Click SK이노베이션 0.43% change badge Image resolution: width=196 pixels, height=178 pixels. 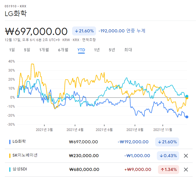click(168, 156)
